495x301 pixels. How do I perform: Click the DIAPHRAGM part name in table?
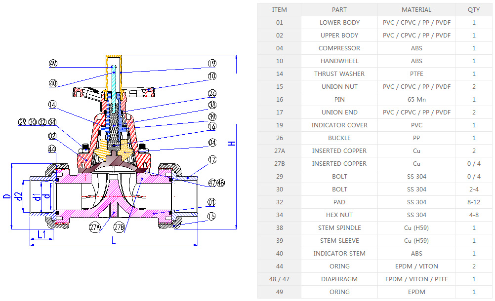pos(339,279)
